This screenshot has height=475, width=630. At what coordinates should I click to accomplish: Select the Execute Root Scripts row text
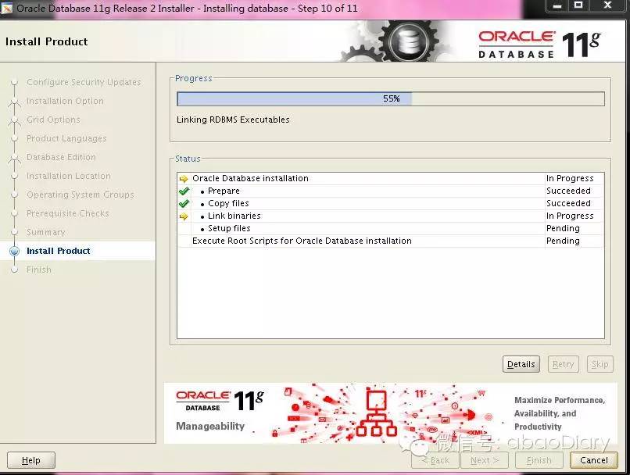[302, 241]
